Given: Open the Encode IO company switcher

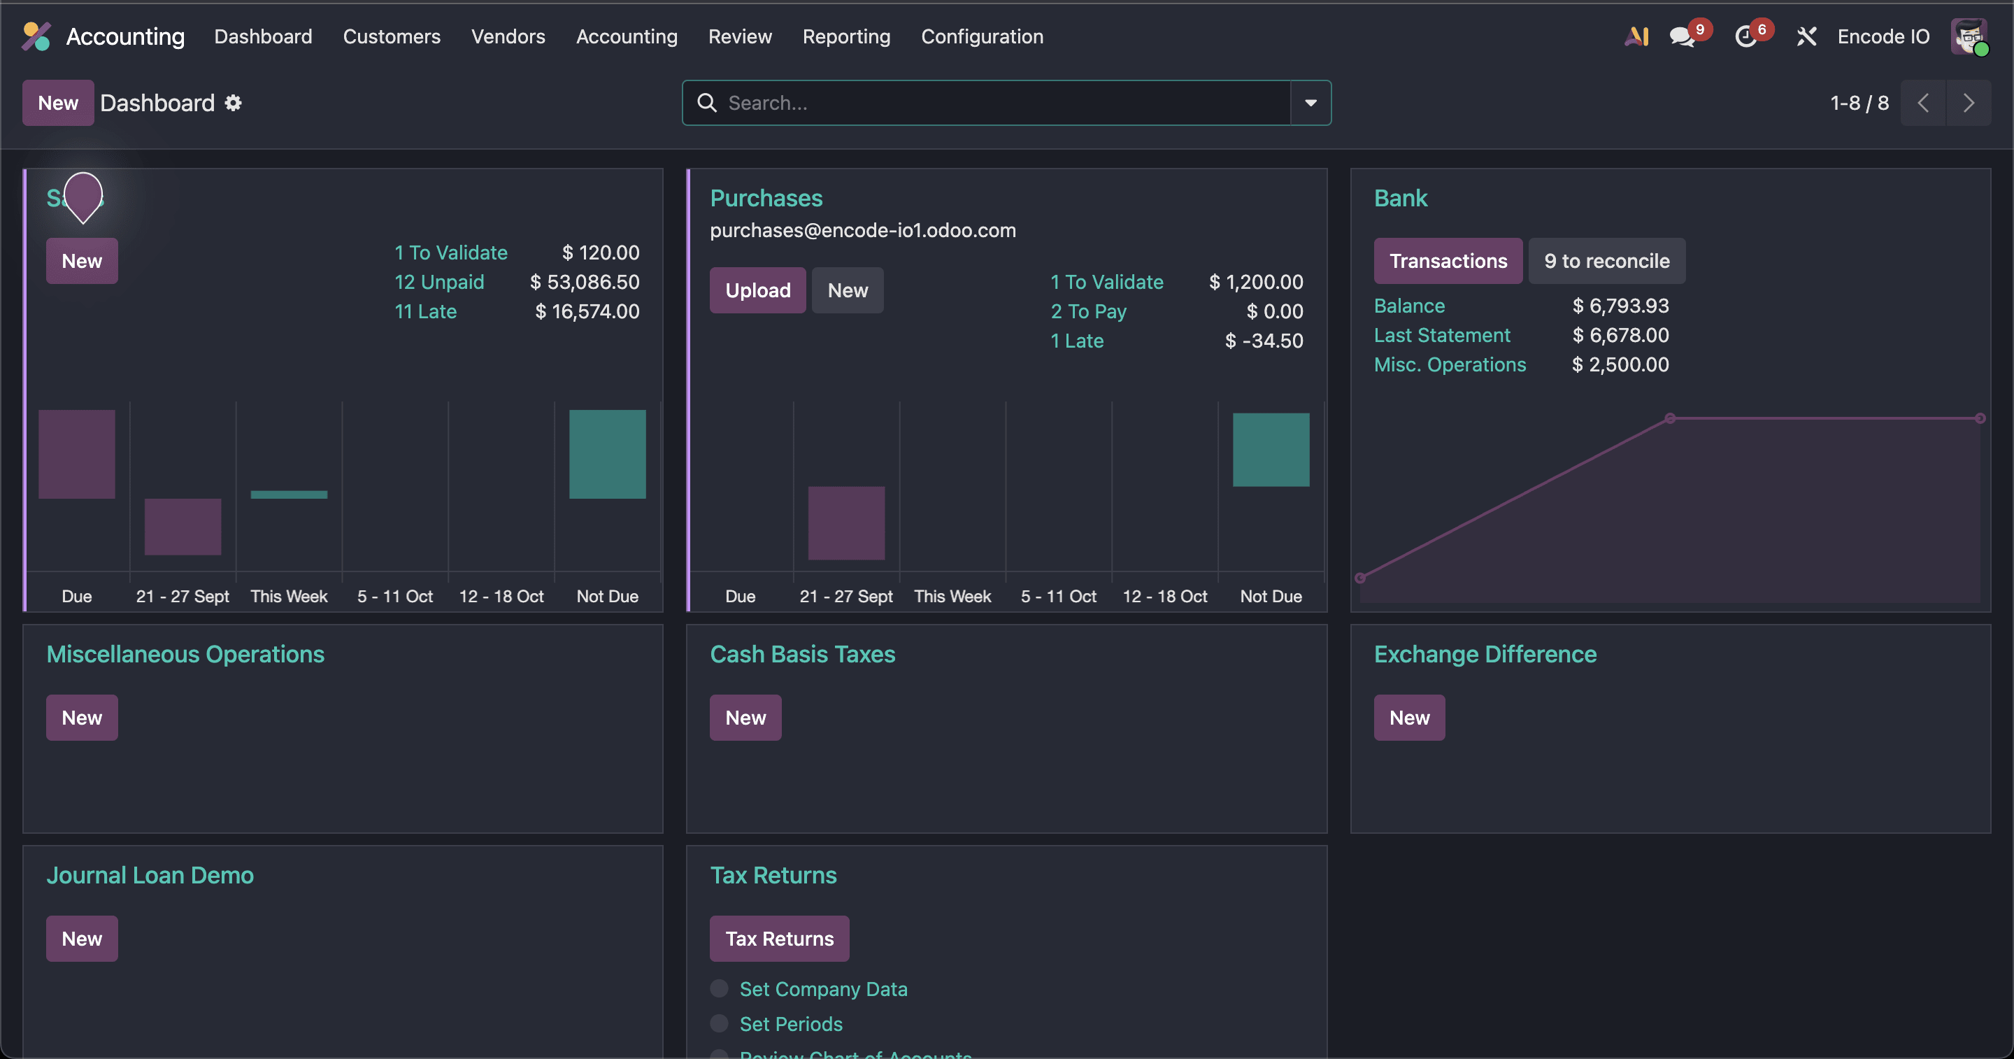Looking at the screenshot, I should coord(1883,37).
